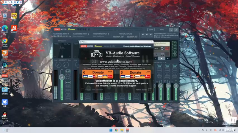Open the www.vb-audio.com link
238x133 pixels.
pyautogui.click(x=111, y=66)
